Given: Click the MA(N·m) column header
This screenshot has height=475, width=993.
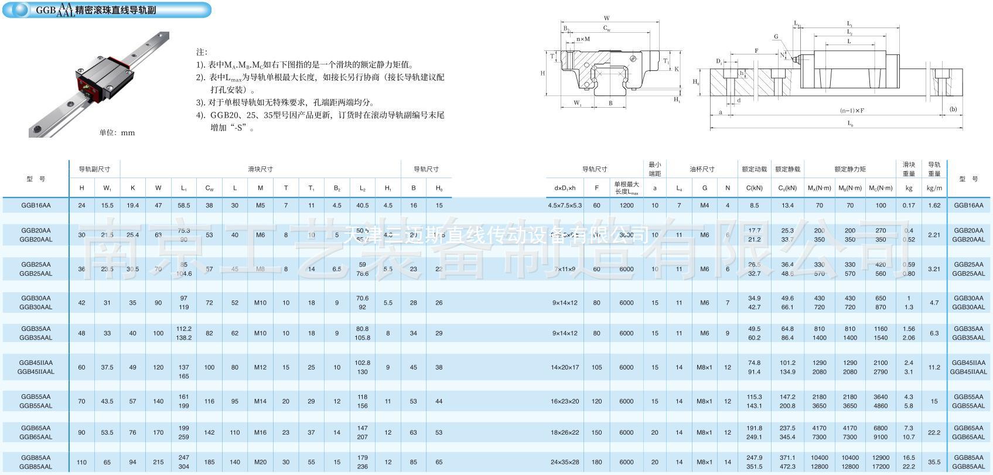Looking at the screenshot, I should 819,188.
